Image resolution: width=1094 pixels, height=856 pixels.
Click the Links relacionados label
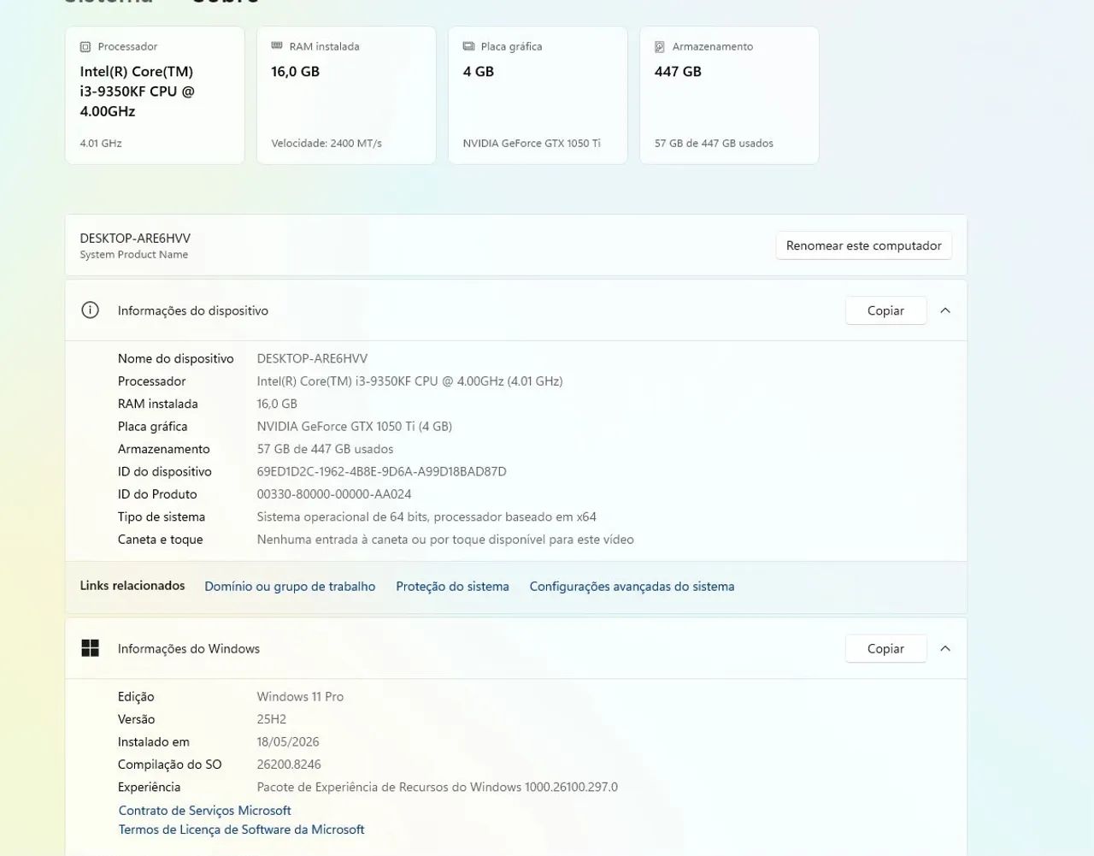click(x=132, y=586)
